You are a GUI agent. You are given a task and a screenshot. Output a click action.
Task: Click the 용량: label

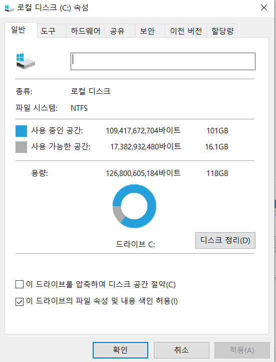[x=40, y=173]
